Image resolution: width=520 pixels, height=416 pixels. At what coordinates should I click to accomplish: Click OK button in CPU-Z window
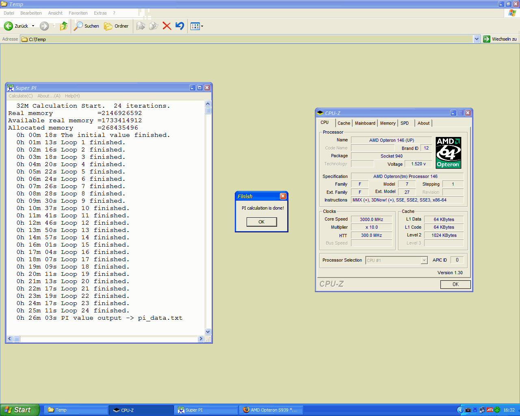455,284
